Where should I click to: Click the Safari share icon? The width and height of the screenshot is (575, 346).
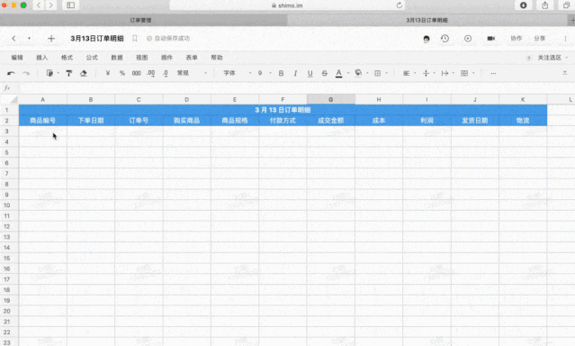pyautogui.click(x=545, y=5)
